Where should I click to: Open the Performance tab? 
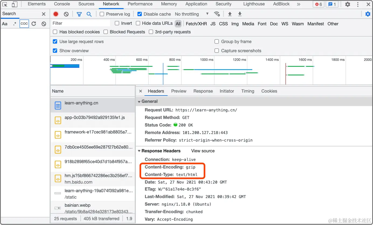pos(140,4)
